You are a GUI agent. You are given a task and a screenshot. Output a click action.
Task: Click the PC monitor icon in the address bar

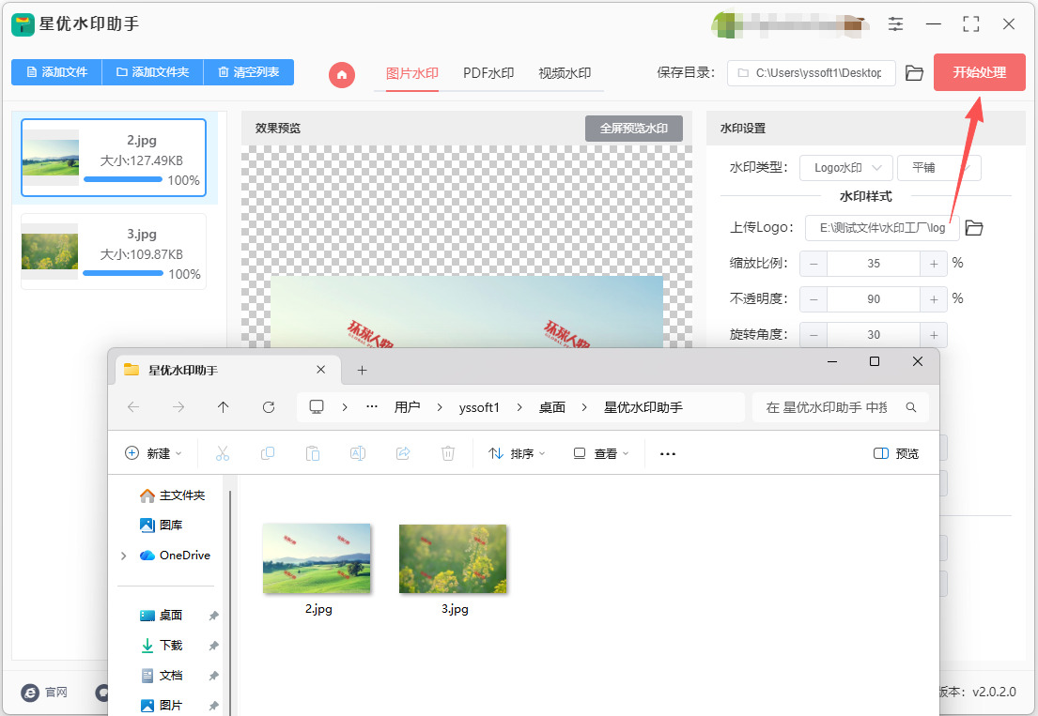[x=317, y=407]
